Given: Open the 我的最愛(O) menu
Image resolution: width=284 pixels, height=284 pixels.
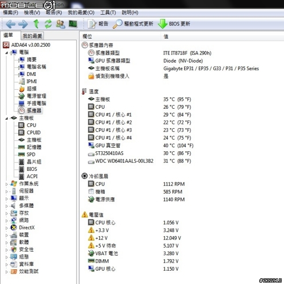Looking at the screenshot, I should pos(81,12).
